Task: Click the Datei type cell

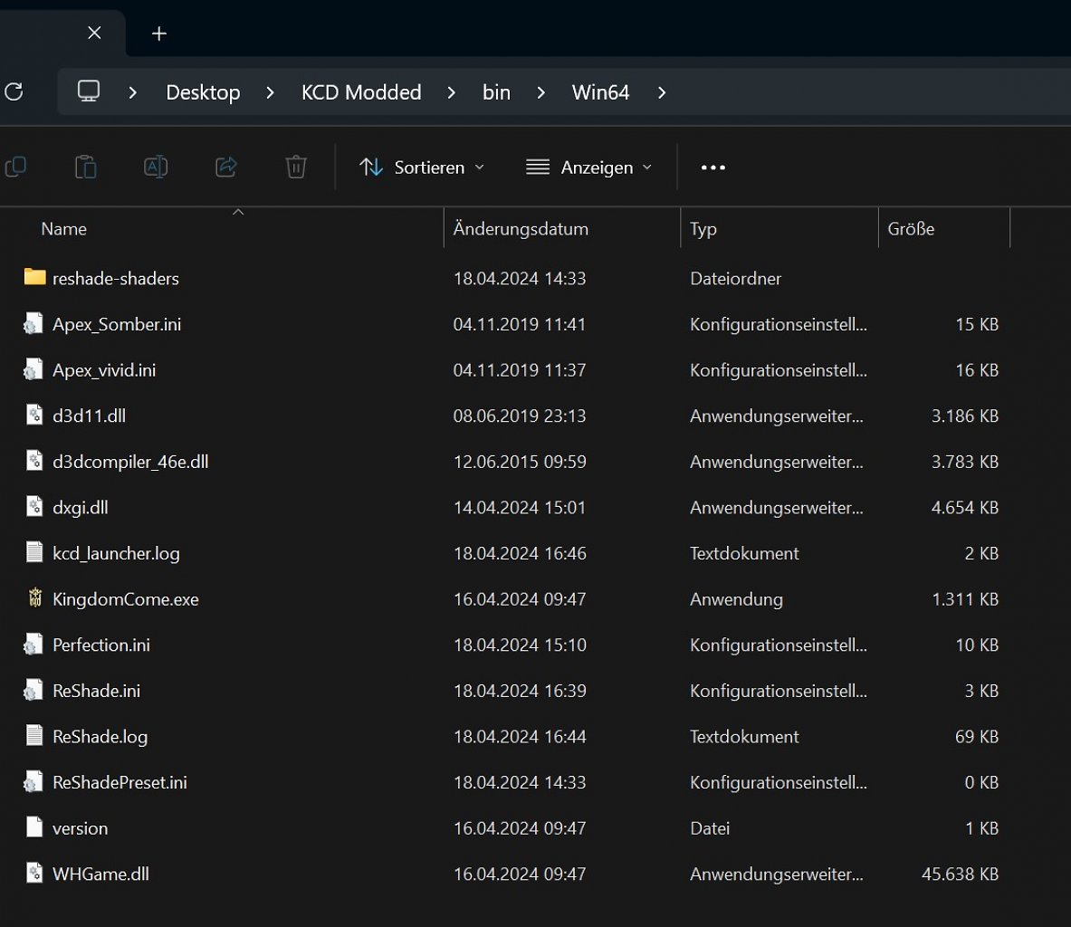Action: click(x=710, y=827)
